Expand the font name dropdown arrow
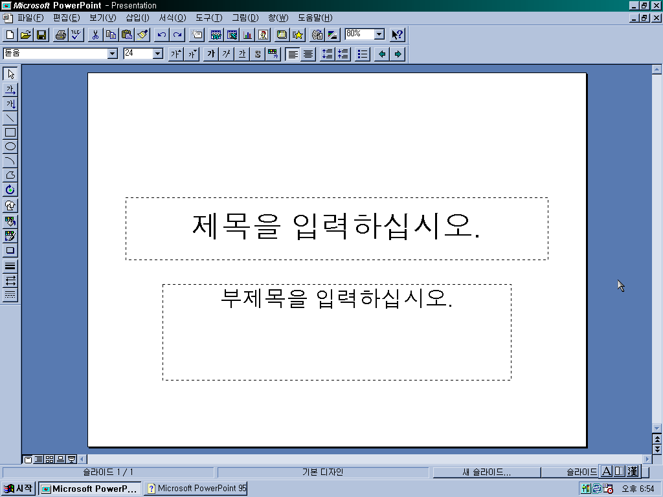 point(113,54)
